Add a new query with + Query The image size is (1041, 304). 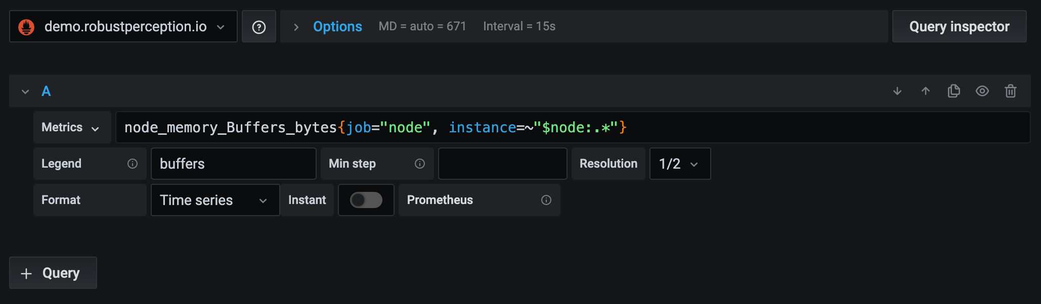(x=53, y=273)
